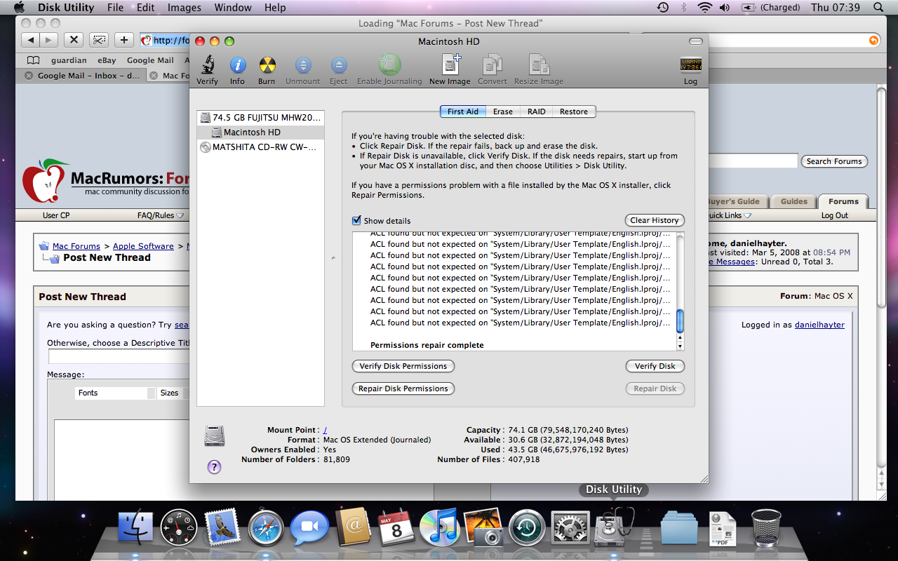
Task: Open the Window menu in menu bar
Action: tap(233, 7)
